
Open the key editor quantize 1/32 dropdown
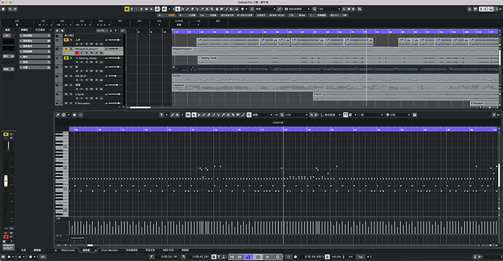(296, 114)
